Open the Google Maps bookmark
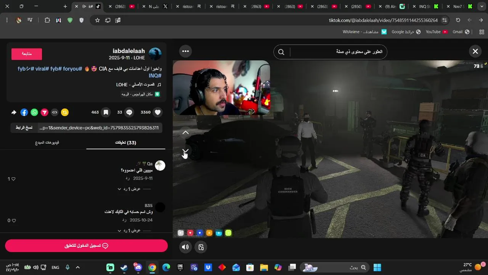The height and width of the screenshot is (275, 488). click(x=406, y=32)
